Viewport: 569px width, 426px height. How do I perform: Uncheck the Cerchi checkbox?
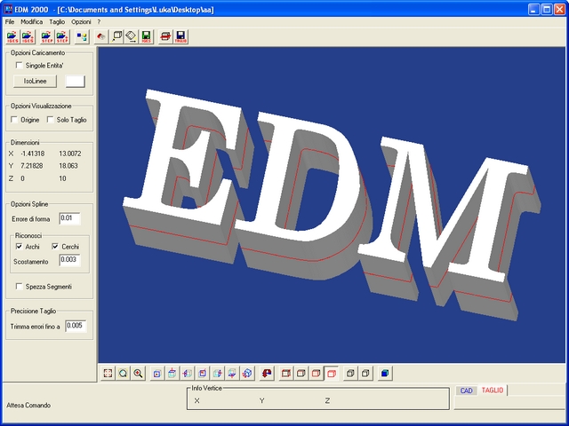click(x=55, y=247)
